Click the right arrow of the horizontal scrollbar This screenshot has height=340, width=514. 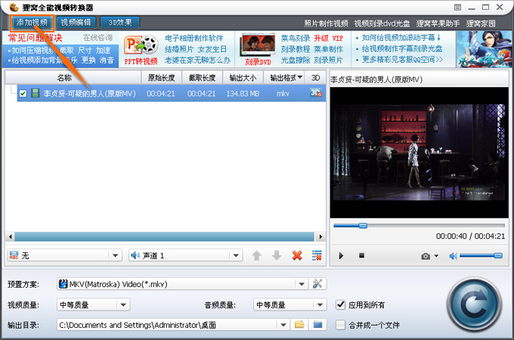(320, 236)
